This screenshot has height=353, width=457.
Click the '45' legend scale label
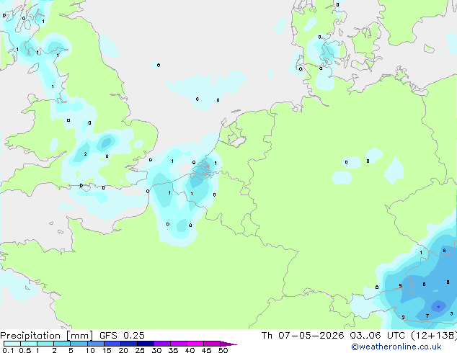point(206,350)
